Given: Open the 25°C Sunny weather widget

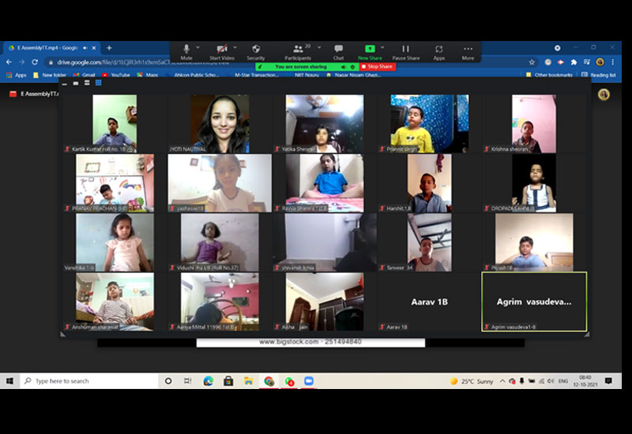Looking at the screenshot, I should coord(471,381).
